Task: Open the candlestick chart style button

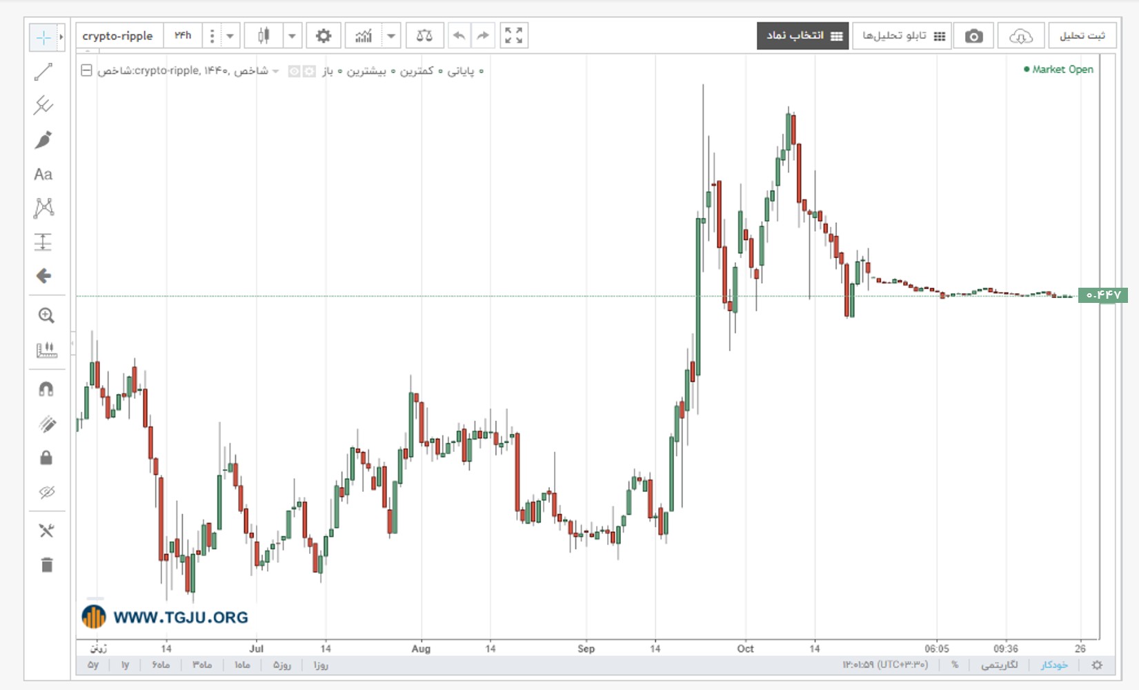Action: click(264, 36)
